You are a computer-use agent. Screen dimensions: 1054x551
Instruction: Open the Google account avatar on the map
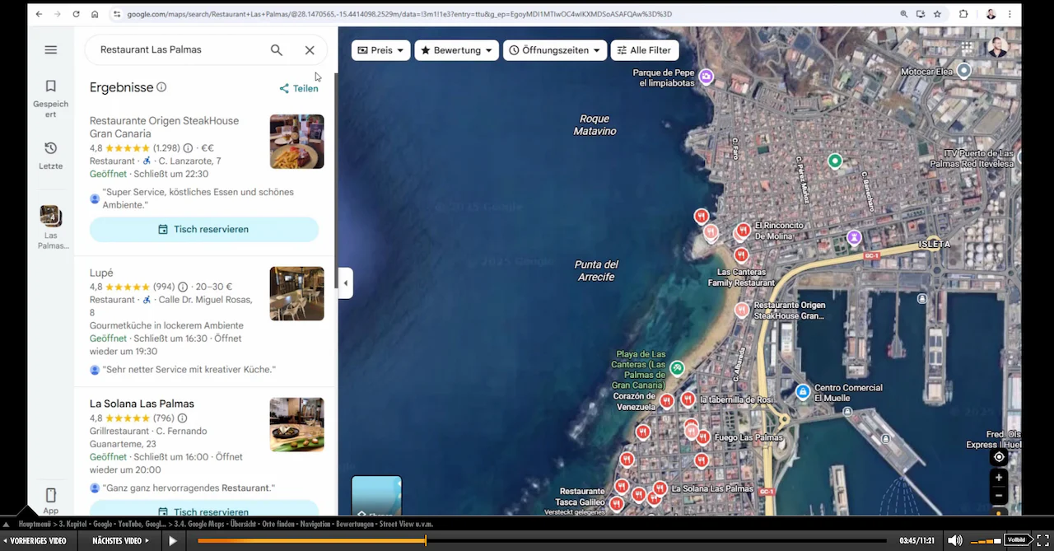coord(998,48)
